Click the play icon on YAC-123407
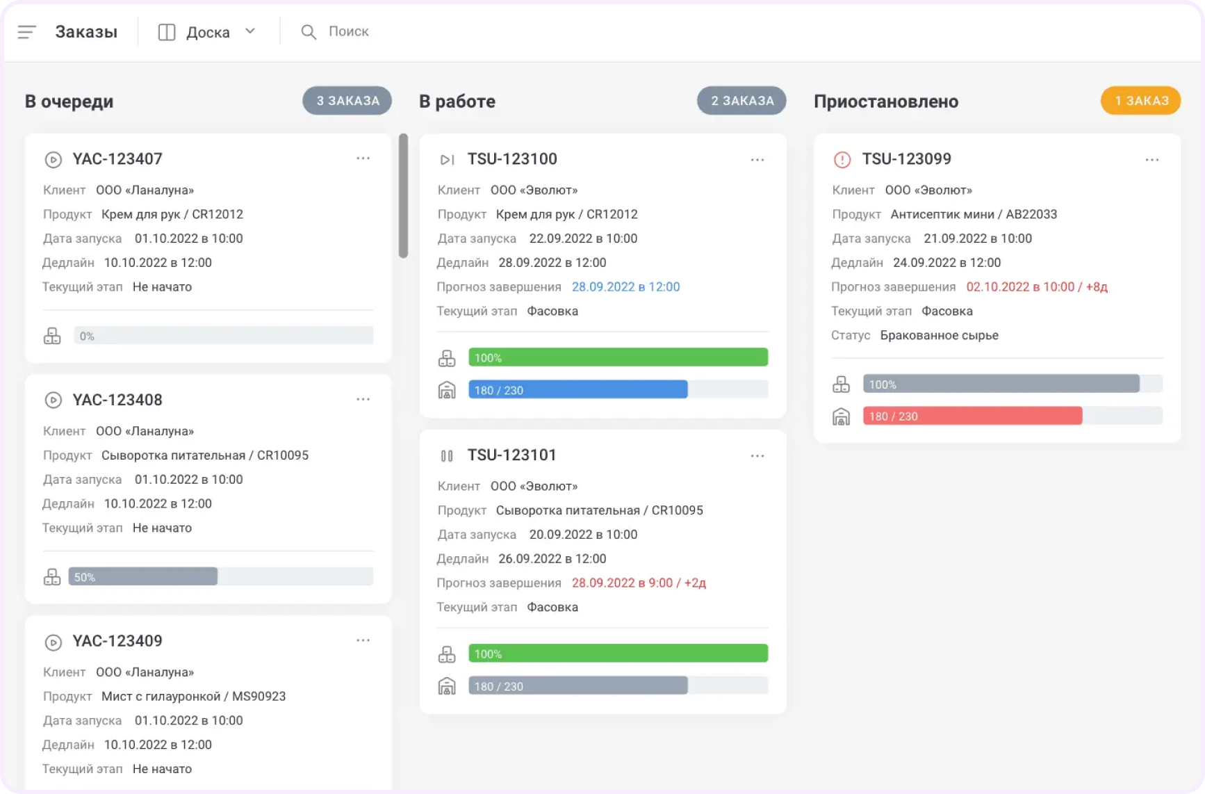This screenshot has width=1205, height=794. pos(54,159)
